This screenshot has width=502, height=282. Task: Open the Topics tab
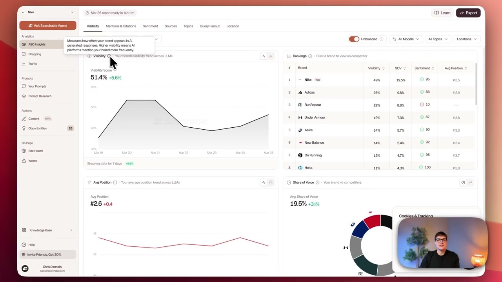[188, 26]
